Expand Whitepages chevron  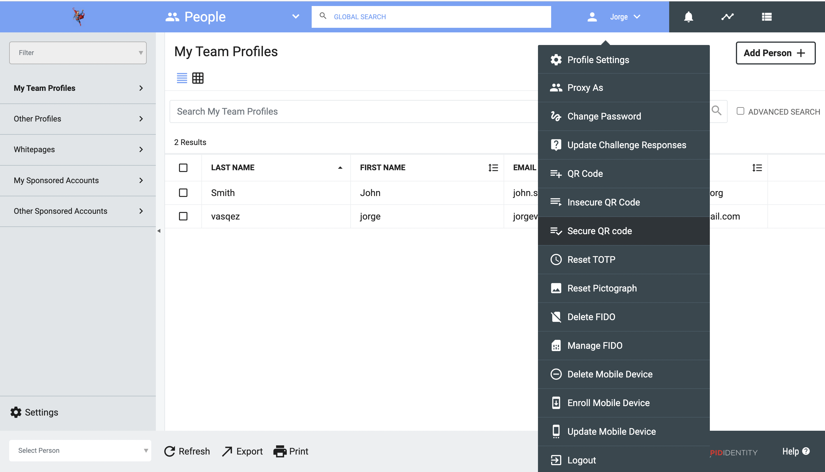click(141, 149)
